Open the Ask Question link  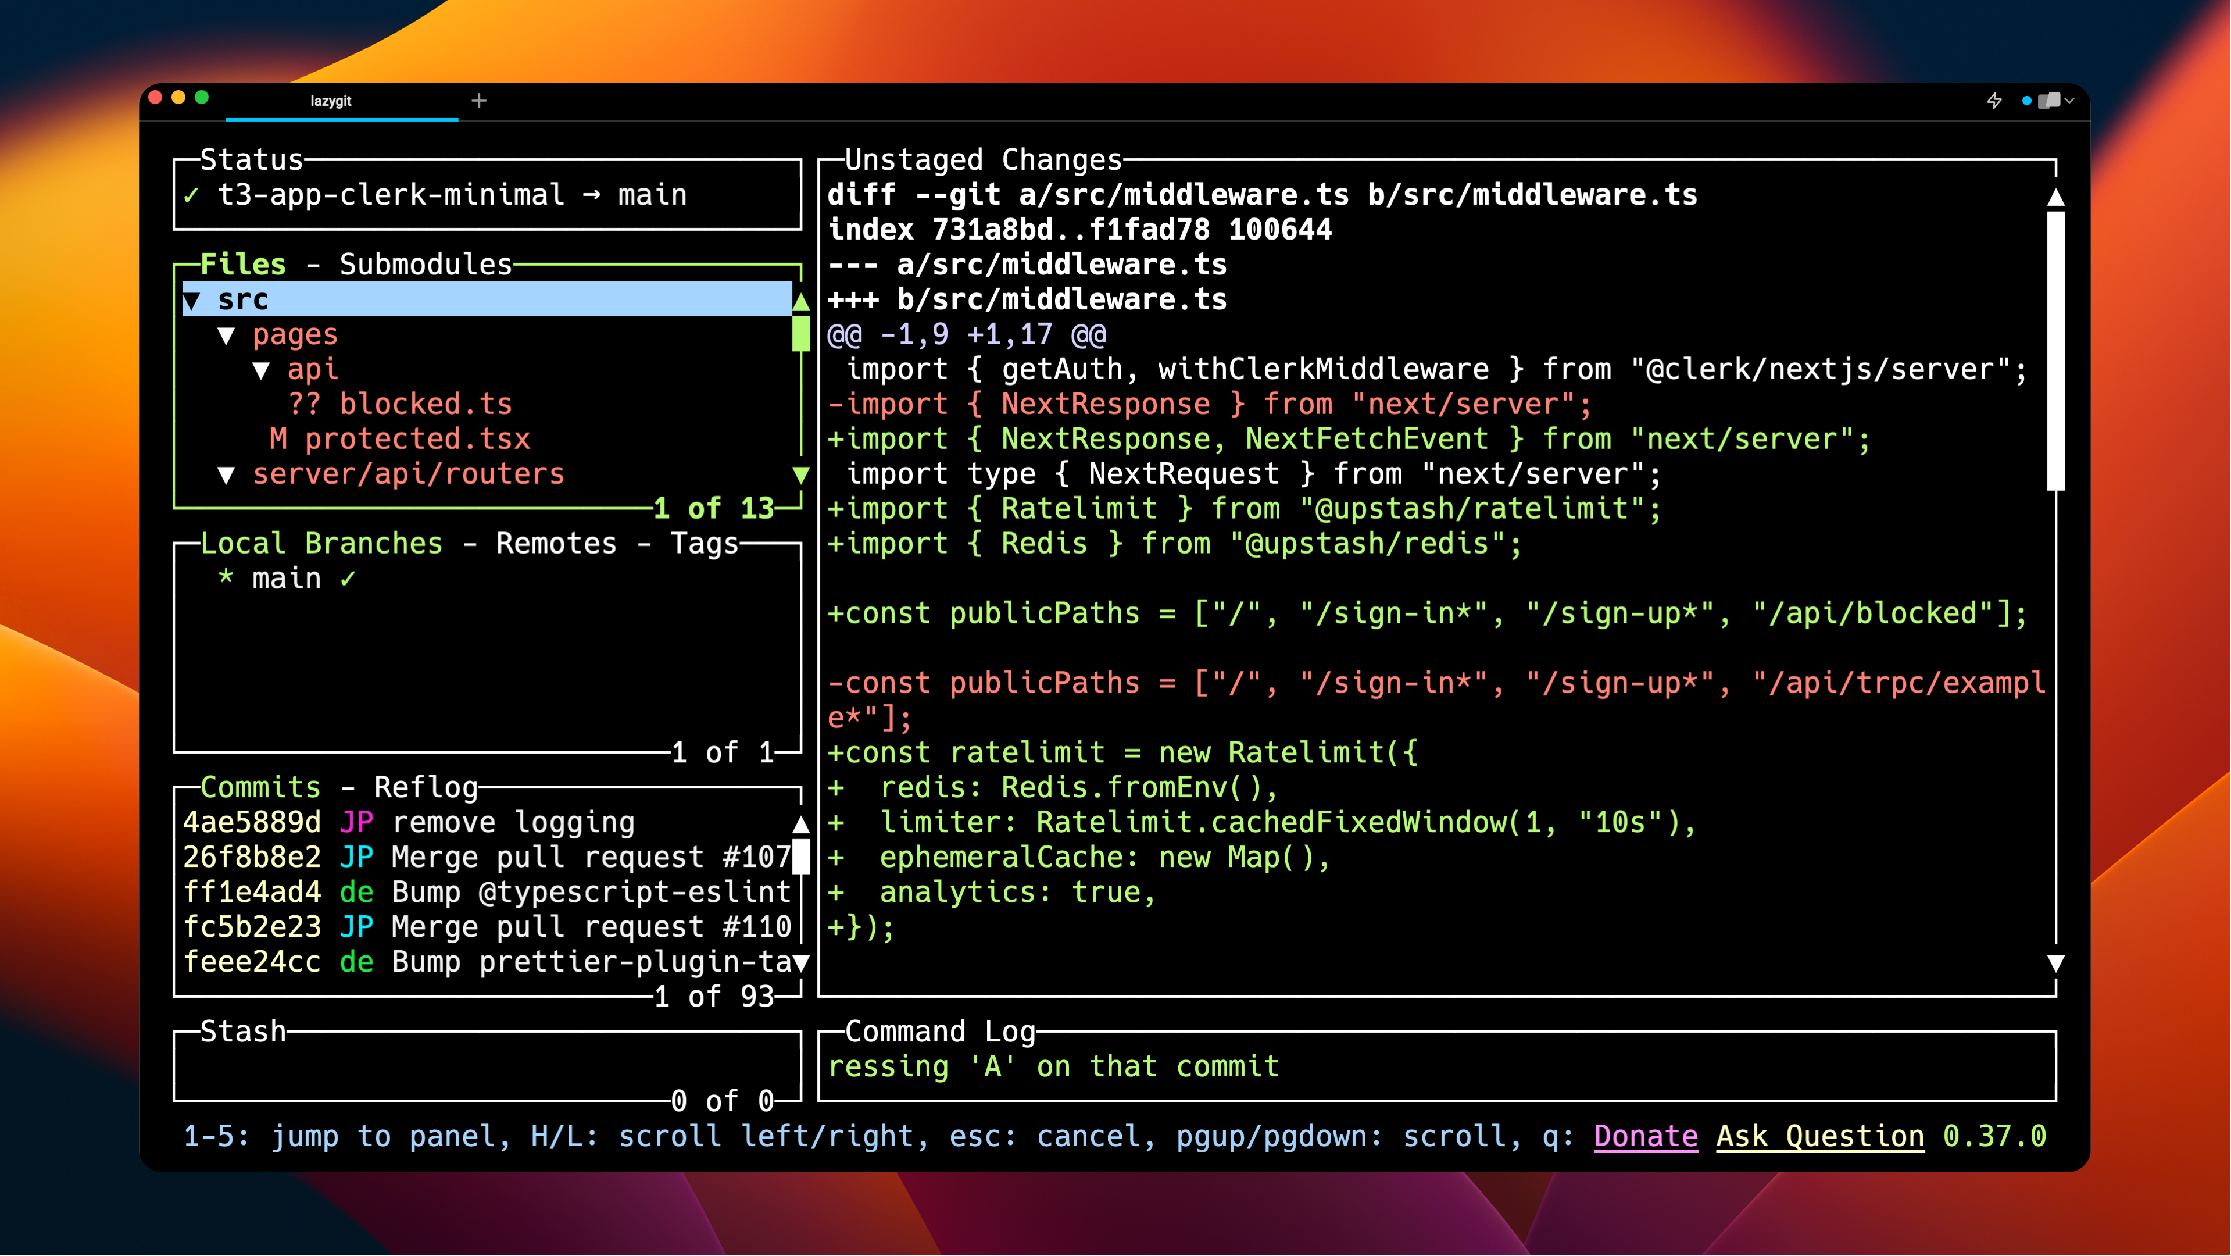(x=1821, y=1136)
